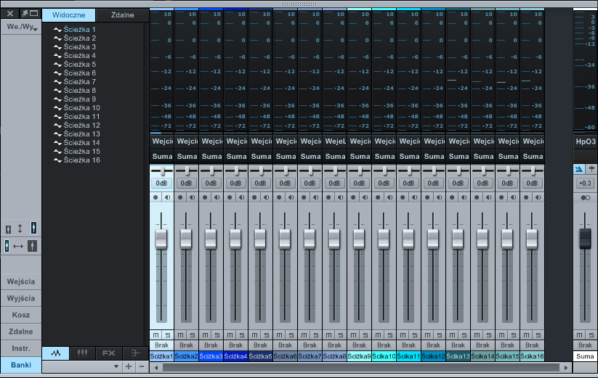Image resolution: width=598 pixels, height=378 pixels.
Task: Open the Instr. section
Action: click(x=21, y=348)
